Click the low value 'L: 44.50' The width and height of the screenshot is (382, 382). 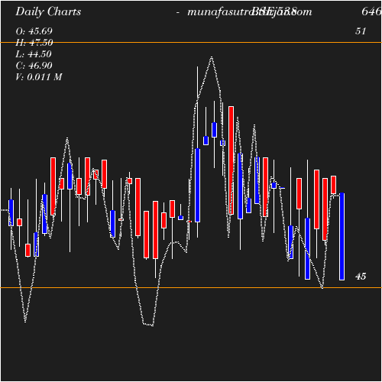click(x=34, y=54)
